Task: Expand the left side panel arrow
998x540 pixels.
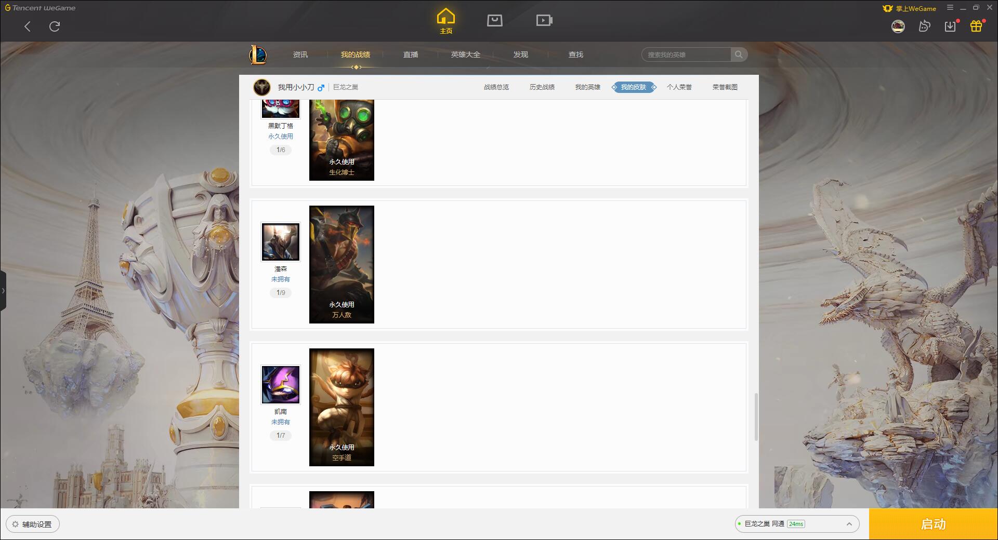Action: coord(3,291)
